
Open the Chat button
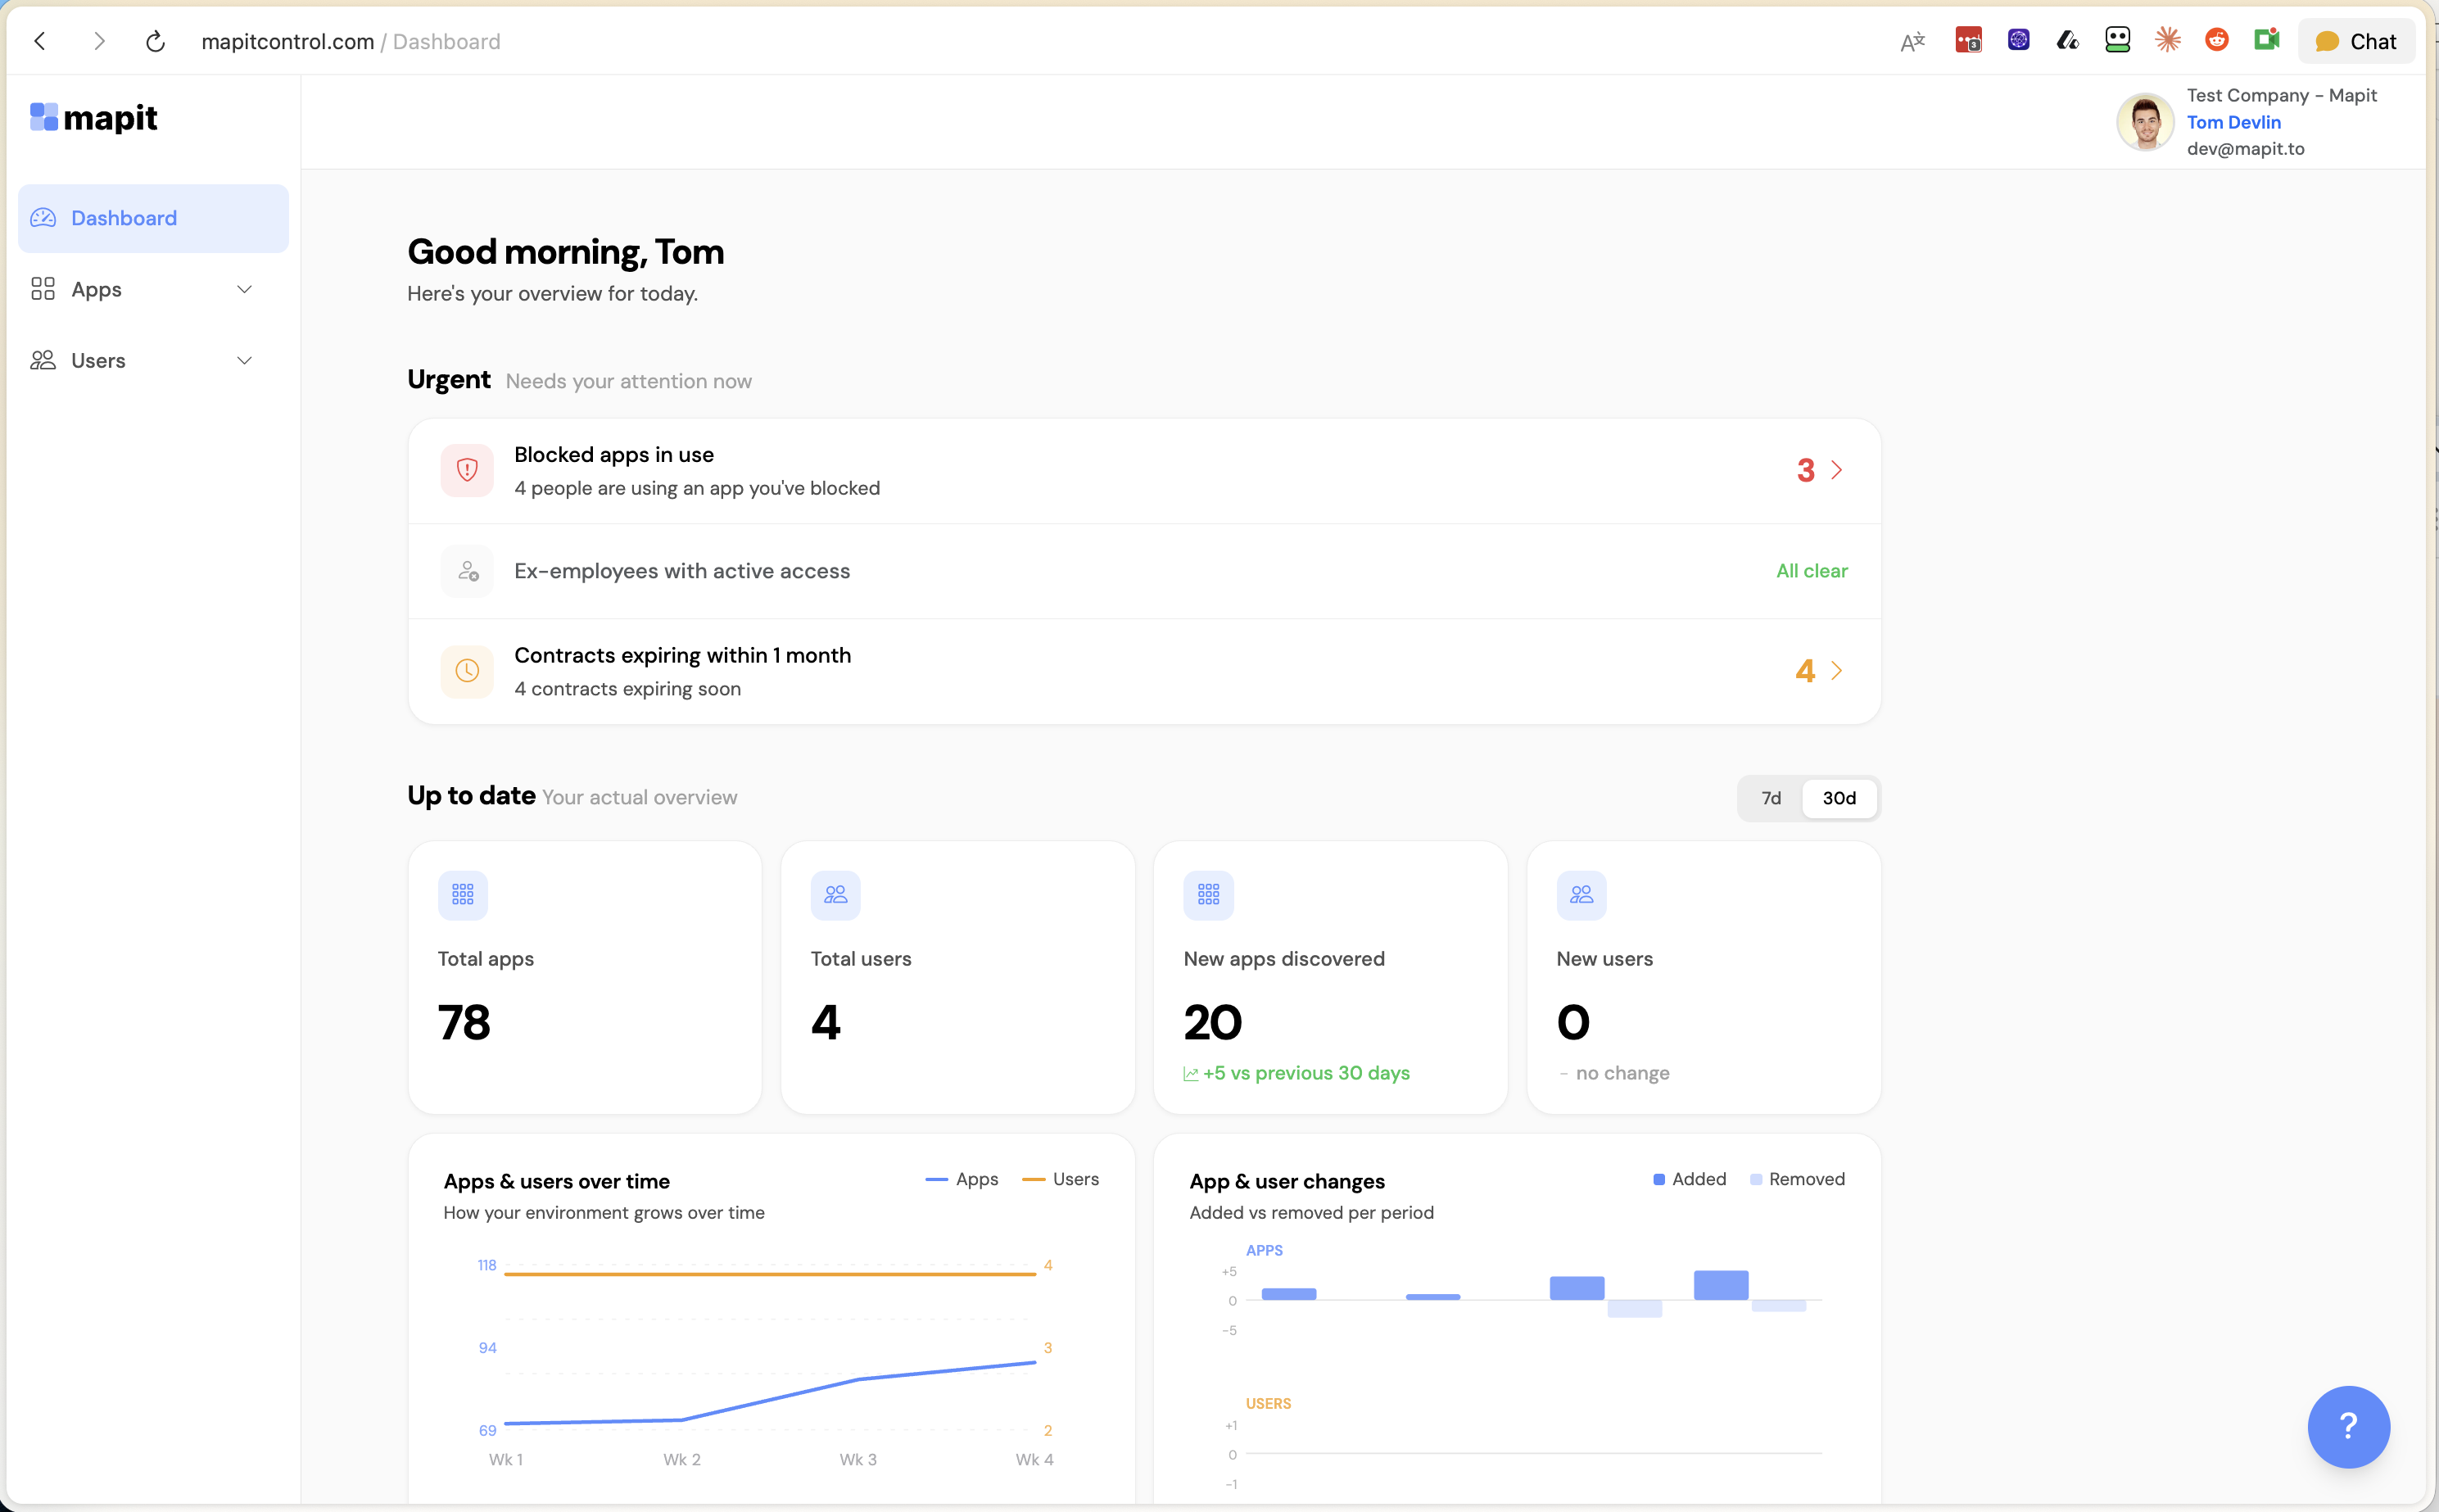coord(2356,42)
